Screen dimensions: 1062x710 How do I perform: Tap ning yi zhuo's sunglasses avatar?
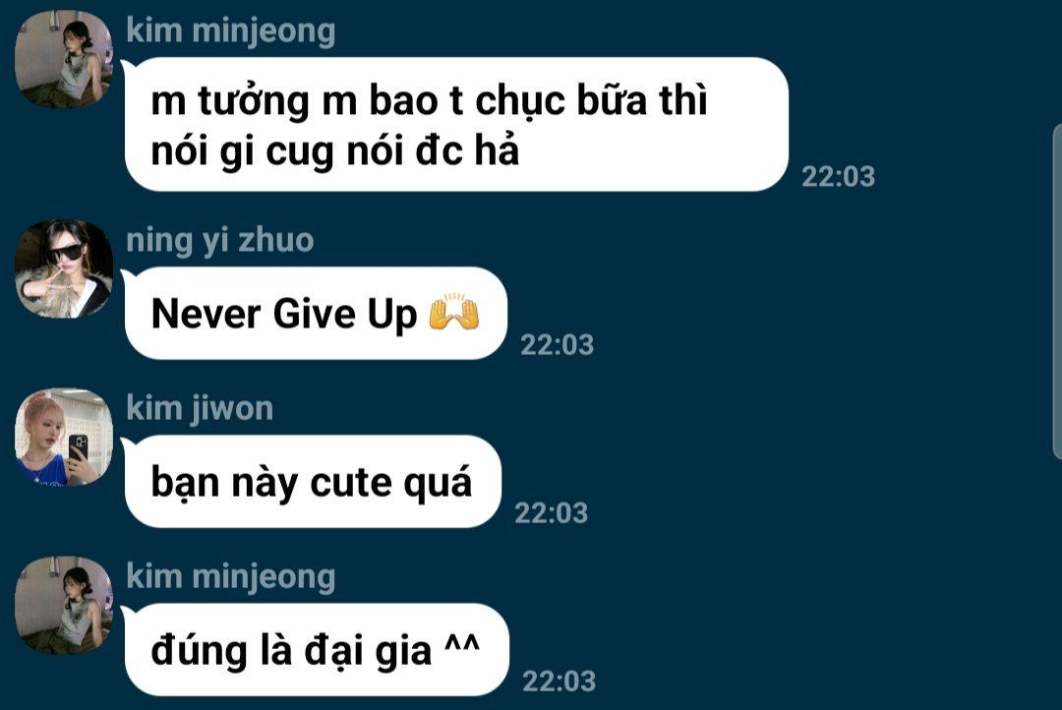tap(64, 269)
